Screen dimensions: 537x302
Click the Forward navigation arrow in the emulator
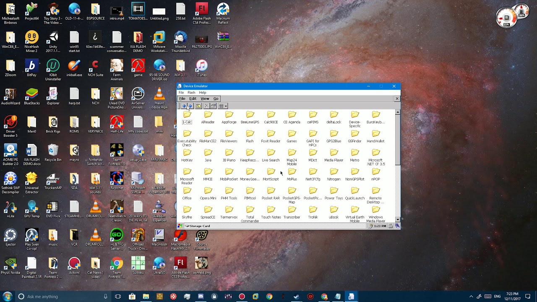coord(190,106)
